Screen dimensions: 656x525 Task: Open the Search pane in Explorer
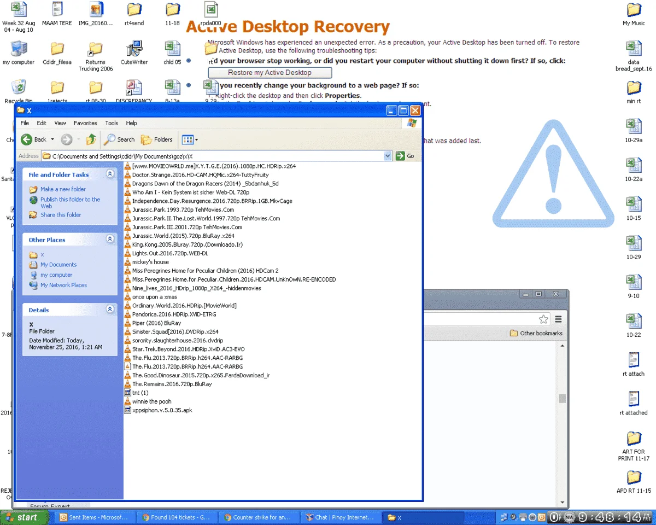[120, 139]
